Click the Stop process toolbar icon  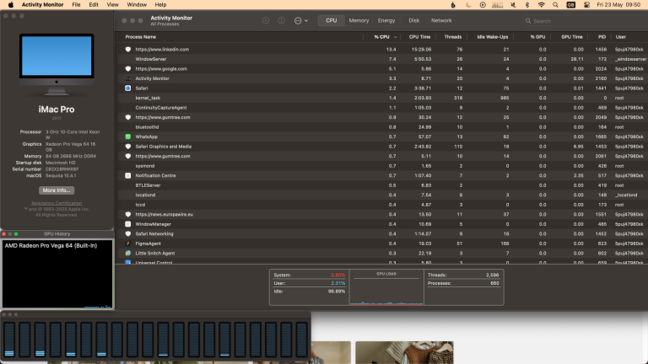pos(267,20)
